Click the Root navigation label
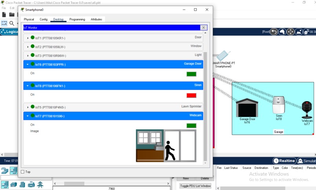Screen dimensions: 316x190 click(x=266, y=32)
